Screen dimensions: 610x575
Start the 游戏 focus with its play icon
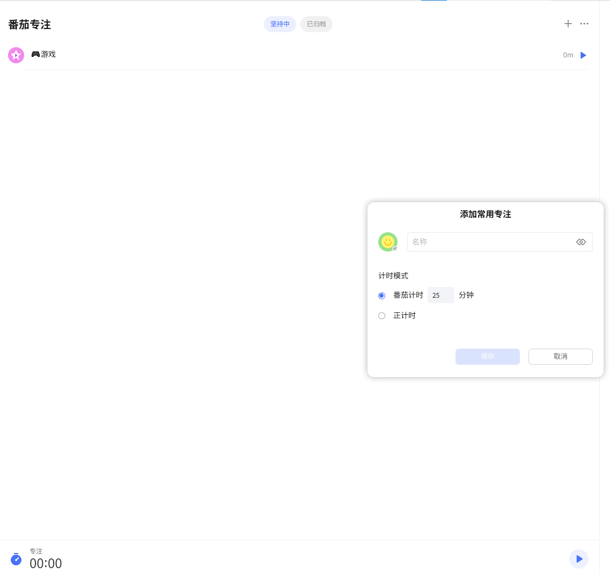pyautogui.click(x=583, y=55)
